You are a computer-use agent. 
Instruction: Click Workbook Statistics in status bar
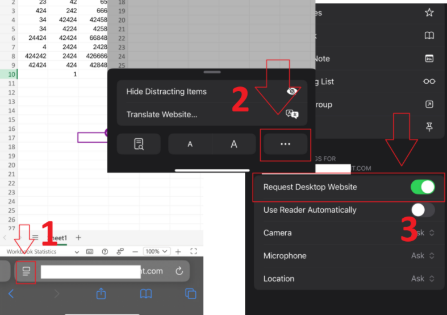[31, 252]
